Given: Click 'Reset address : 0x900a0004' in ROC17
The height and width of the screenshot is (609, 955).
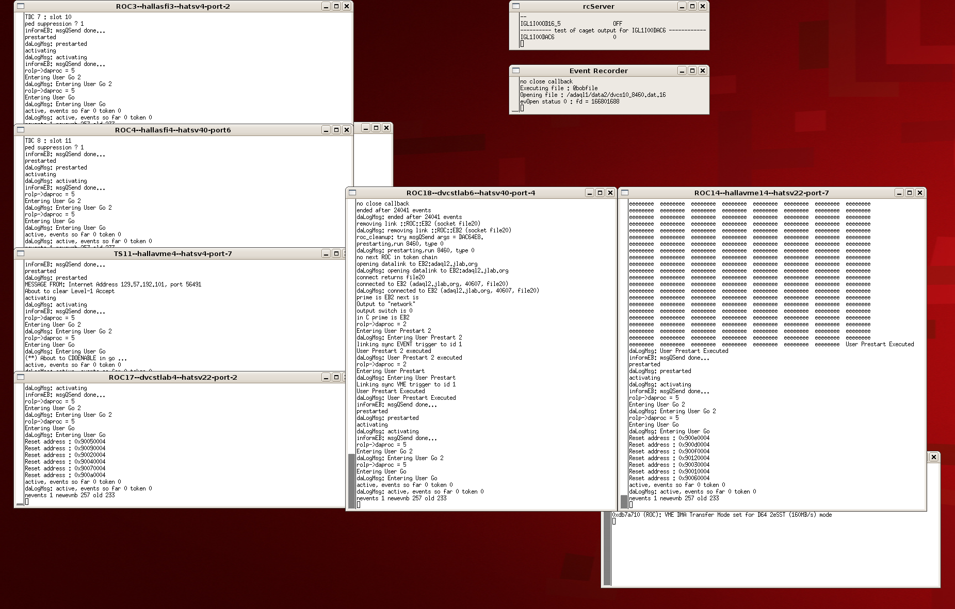Looking at the screenshot, I should click(65, 475).
